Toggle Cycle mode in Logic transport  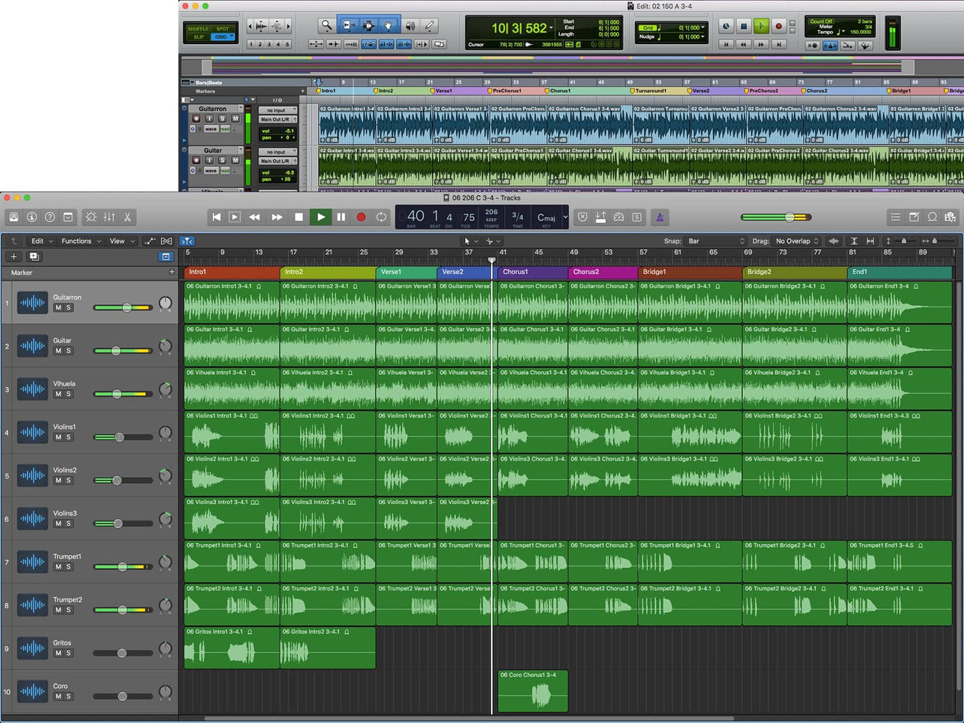[381, 217]
